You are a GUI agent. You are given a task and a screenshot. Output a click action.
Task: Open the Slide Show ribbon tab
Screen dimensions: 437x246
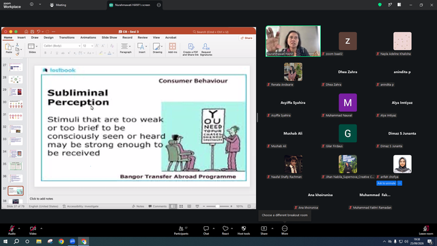pyautogui.click(x=109, y=38)
